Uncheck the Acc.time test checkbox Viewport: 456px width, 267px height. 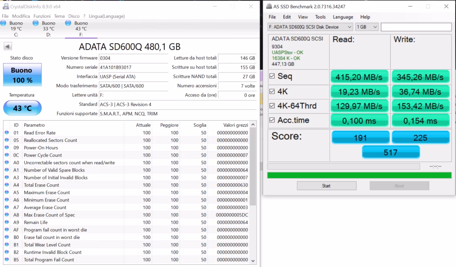click(x=272, y=120)
